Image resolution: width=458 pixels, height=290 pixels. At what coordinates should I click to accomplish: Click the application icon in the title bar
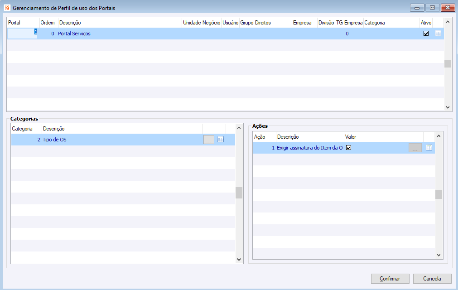click(7, 8)
